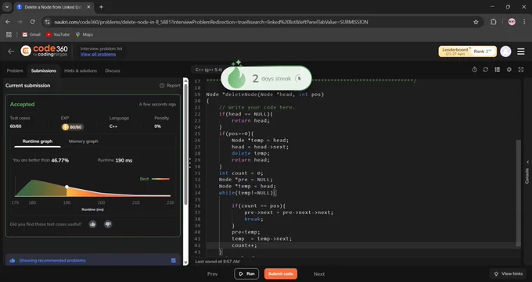Open Chrome profile avatar
This screenshot has height=282, width=532.
512,22
